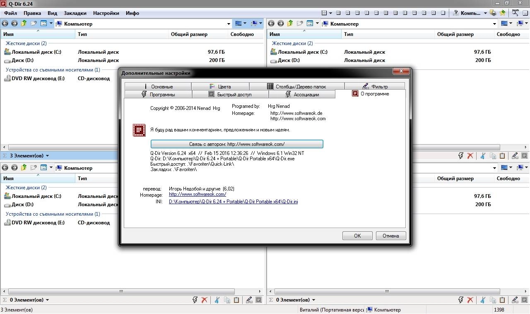Screen dimensions: 530x314
Task: Click scissors cut icon in top-right pane
Action: pos(483,156)
